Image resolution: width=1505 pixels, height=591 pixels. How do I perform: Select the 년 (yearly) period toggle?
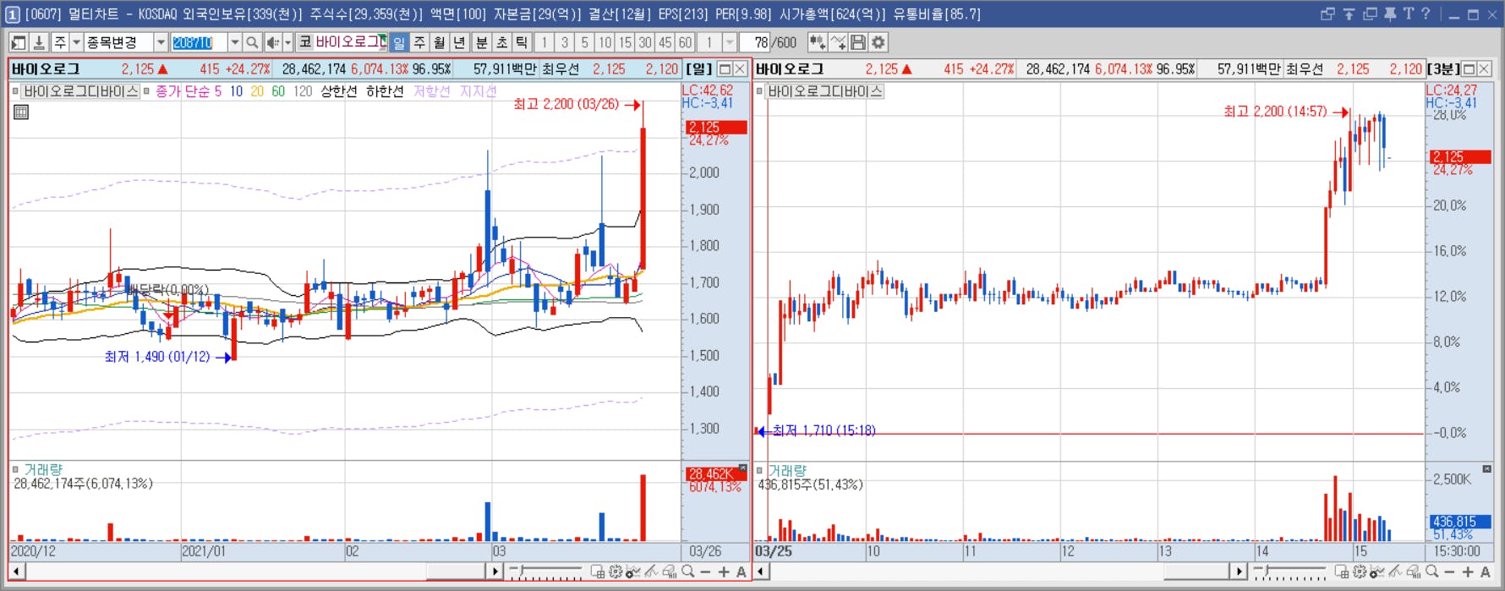(459, 42)
